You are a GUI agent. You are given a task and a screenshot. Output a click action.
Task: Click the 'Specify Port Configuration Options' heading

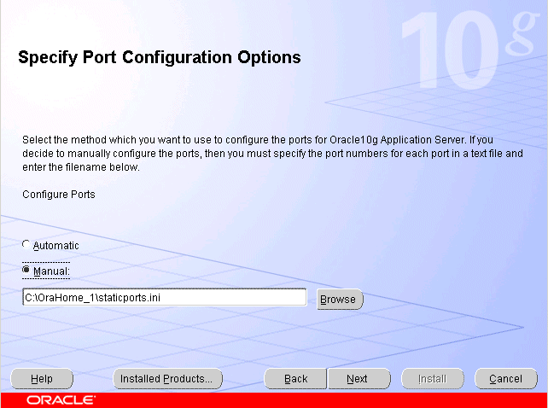(160, 58)
